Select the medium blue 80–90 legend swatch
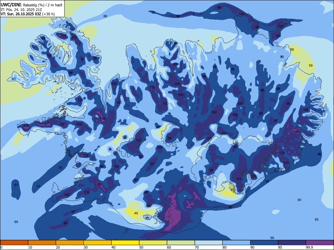Screen dimensions: 334x250 tap(236, 243)
